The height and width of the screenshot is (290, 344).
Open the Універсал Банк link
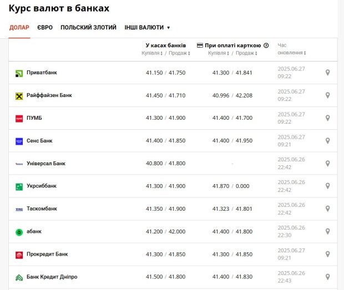click(46, 164)
